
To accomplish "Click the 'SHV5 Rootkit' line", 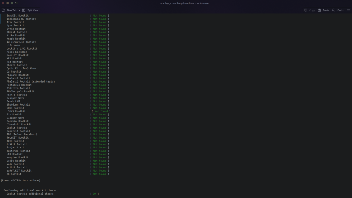I will [17, 111].
